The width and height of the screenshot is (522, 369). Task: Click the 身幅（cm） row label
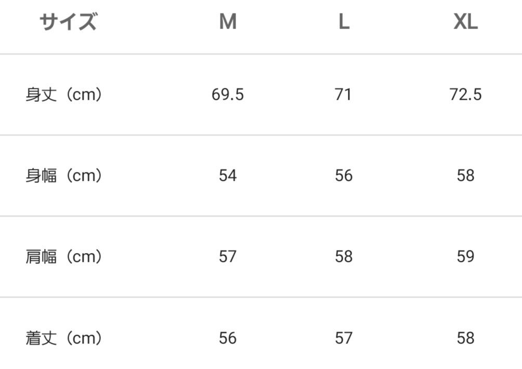63,176
